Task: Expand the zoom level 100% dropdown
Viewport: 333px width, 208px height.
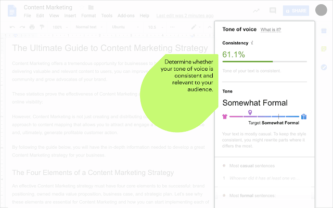Action: pos(59,27)
